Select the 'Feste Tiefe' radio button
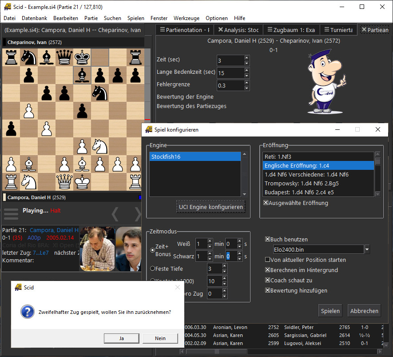 [x=153, y=269]
